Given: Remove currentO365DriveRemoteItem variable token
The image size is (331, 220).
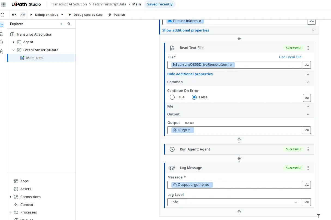Looking at the screenshot, I should coord(231,65).
